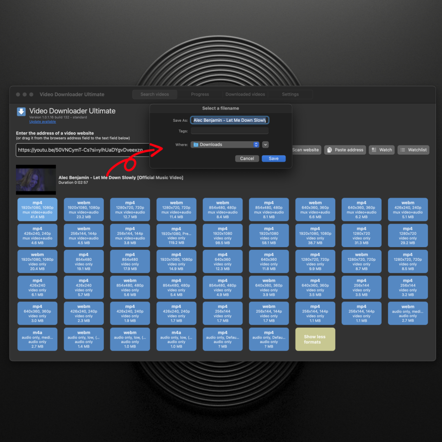
Task: Select webm 360p mux format 6.6 MB
Action: click(x=315, y=210)
